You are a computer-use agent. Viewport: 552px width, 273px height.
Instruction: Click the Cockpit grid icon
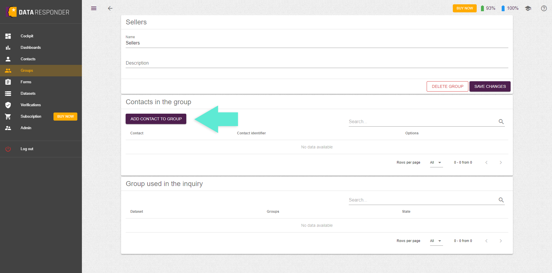[x=8, y=36]
